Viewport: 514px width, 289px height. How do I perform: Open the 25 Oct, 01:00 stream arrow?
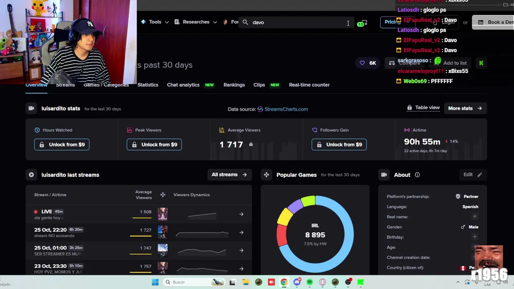(241, 250)
